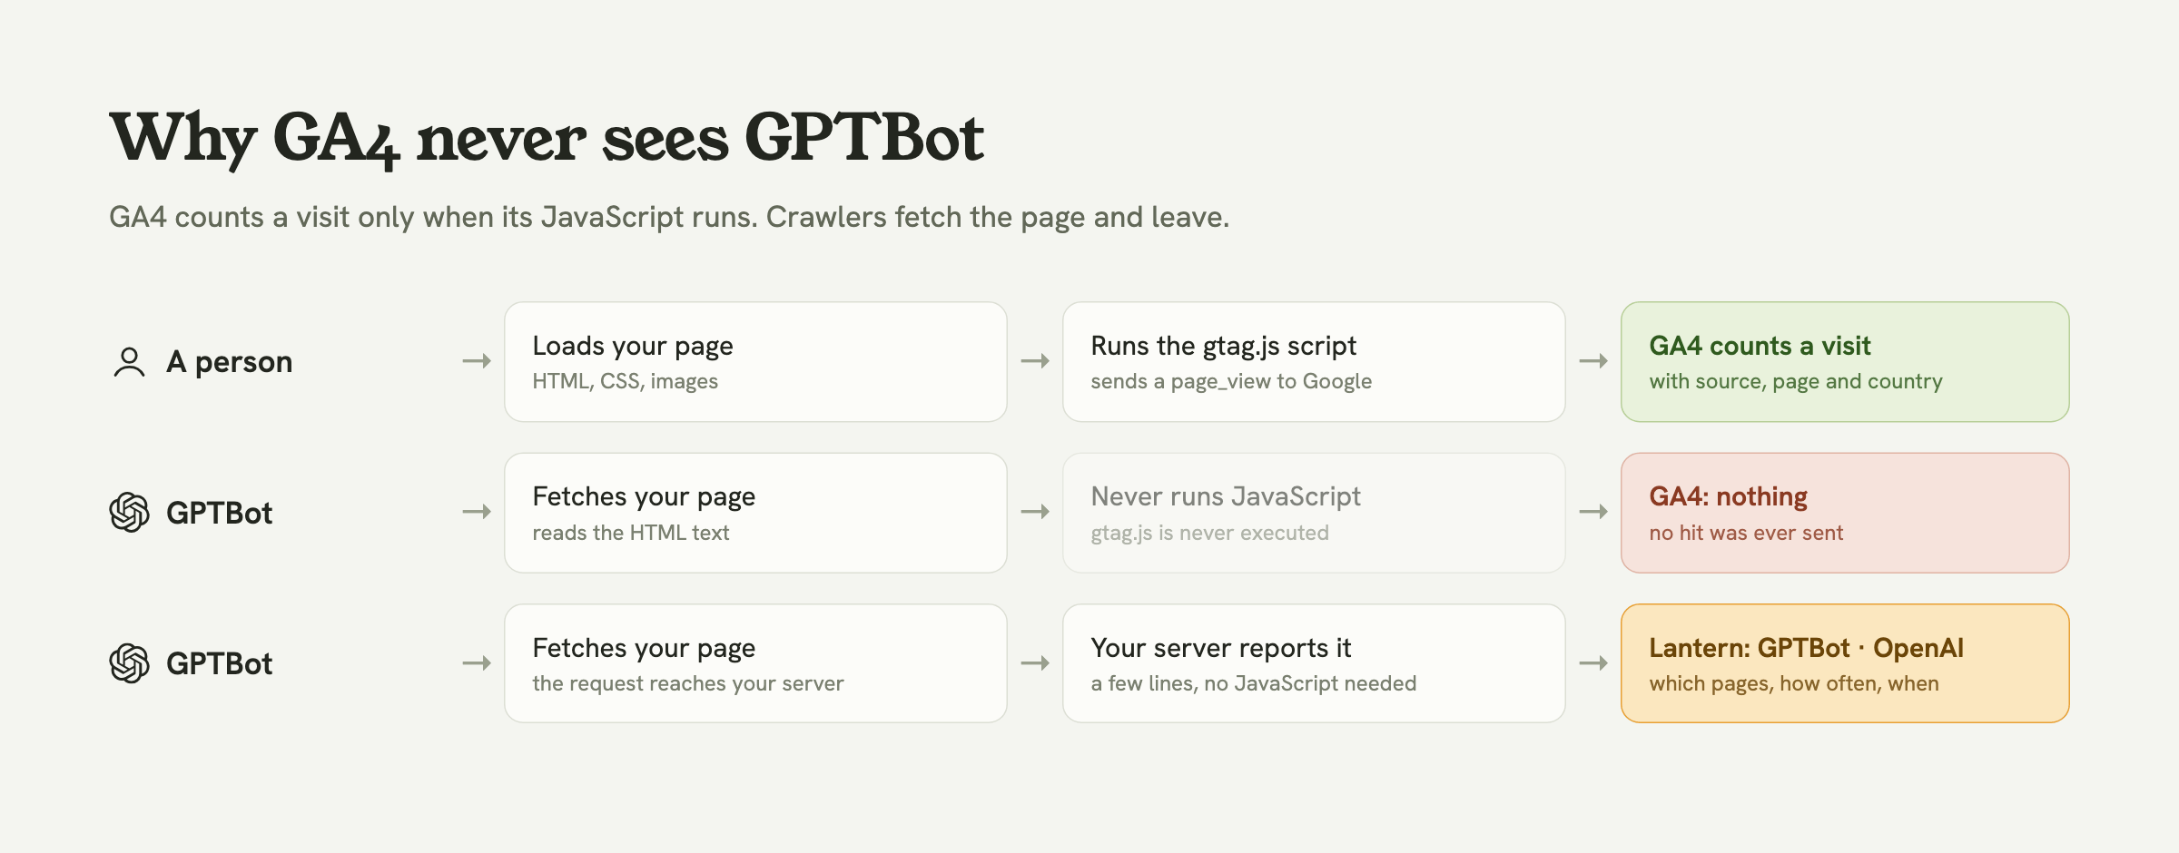This screenshot has width=2179, height=853.
Task: Click 'reads the HTML text' caption
Action: click(630, 534)
